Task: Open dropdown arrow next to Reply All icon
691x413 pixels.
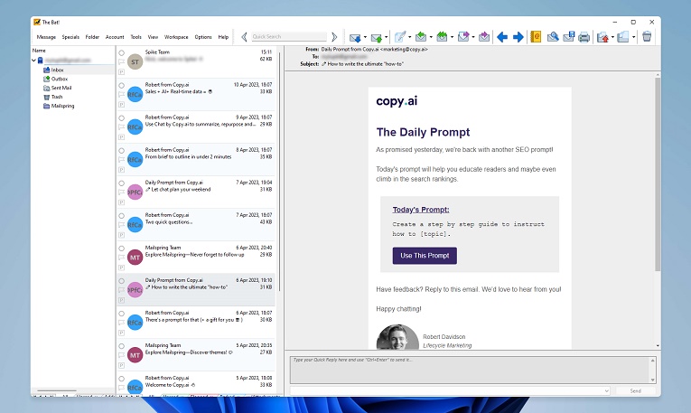Action: pyautogui.click(x=453, y=37)
